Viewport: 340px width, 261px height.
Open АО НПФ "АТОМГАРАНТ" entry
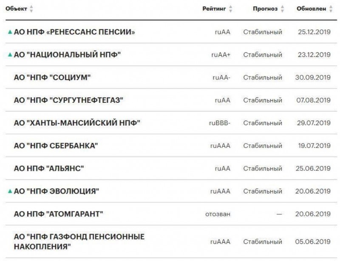58,214
